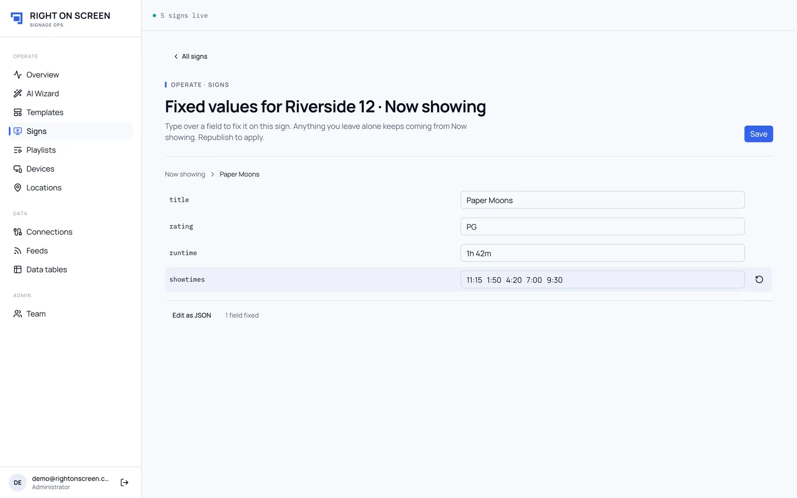Open the Team admin label
The image size is (797, 498).
click(36, 314)
